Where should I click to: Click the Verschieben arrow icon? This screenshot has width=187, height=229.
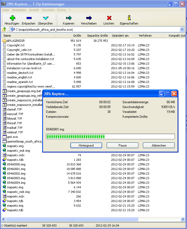(89, 18)
